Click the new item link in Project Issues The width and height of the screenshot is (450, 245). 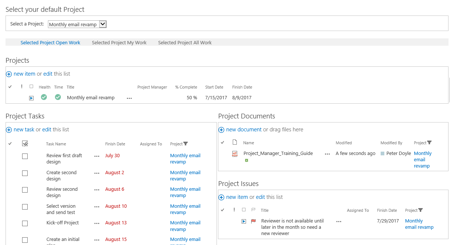tap(237, 197)
